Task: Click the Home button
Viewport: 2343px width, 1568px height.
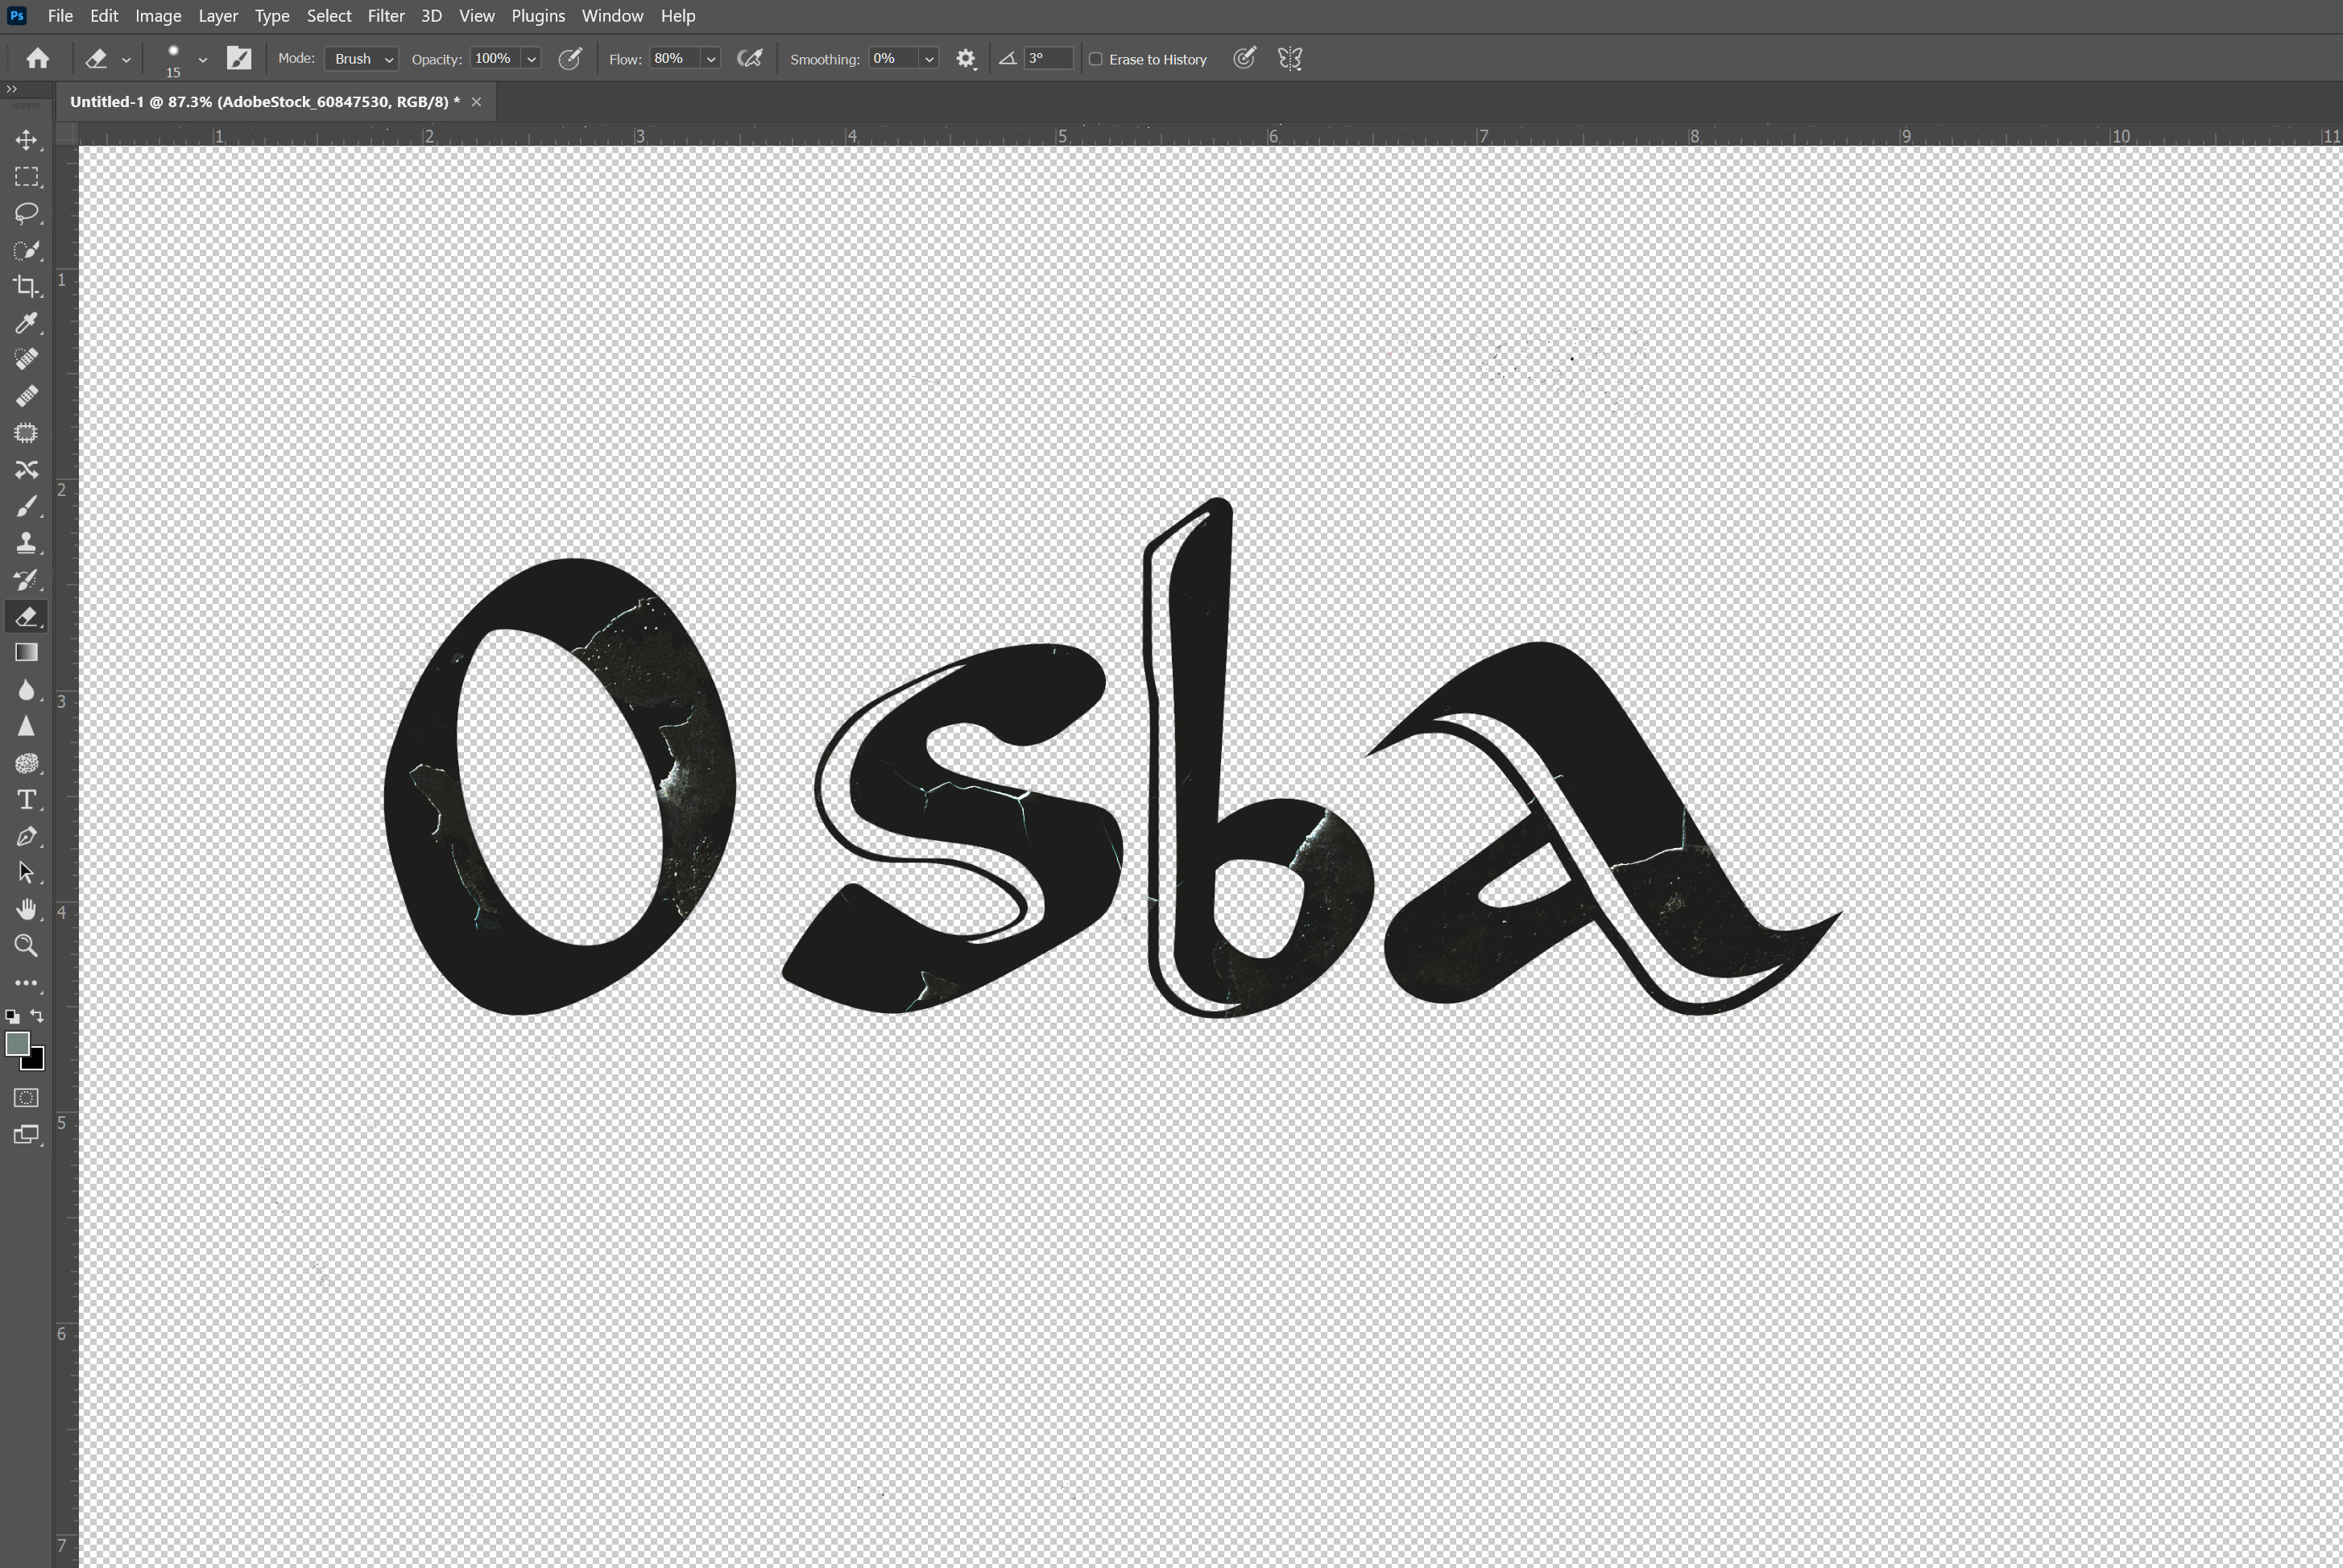Action: coord(38,59)
